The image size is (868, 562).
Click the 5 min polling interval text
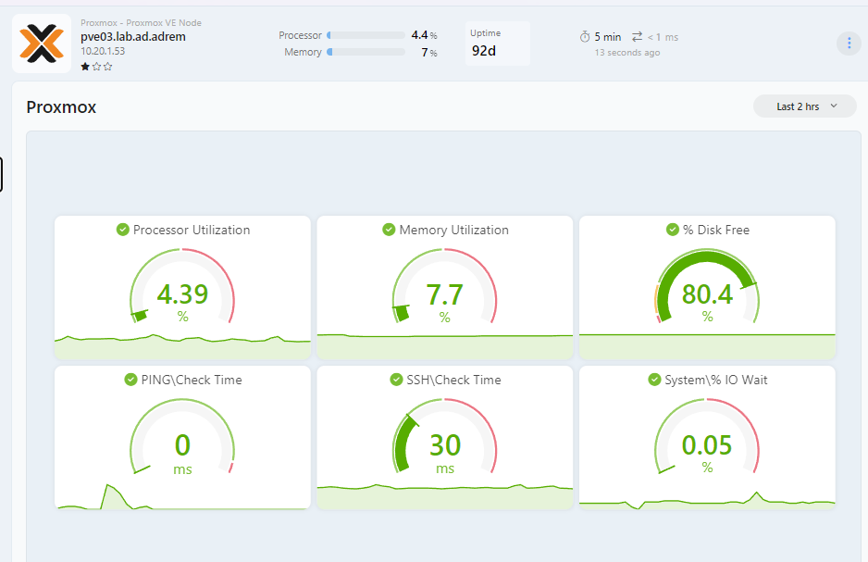tap(608, 37)
